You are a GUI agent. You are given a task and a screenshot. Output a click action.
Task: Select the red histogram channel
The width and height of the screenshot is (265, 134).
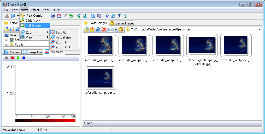12,58
